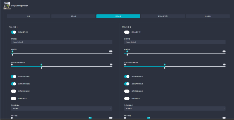Click the Genji Configuration title text
234x120 pixels.
[x=19, y=6]
